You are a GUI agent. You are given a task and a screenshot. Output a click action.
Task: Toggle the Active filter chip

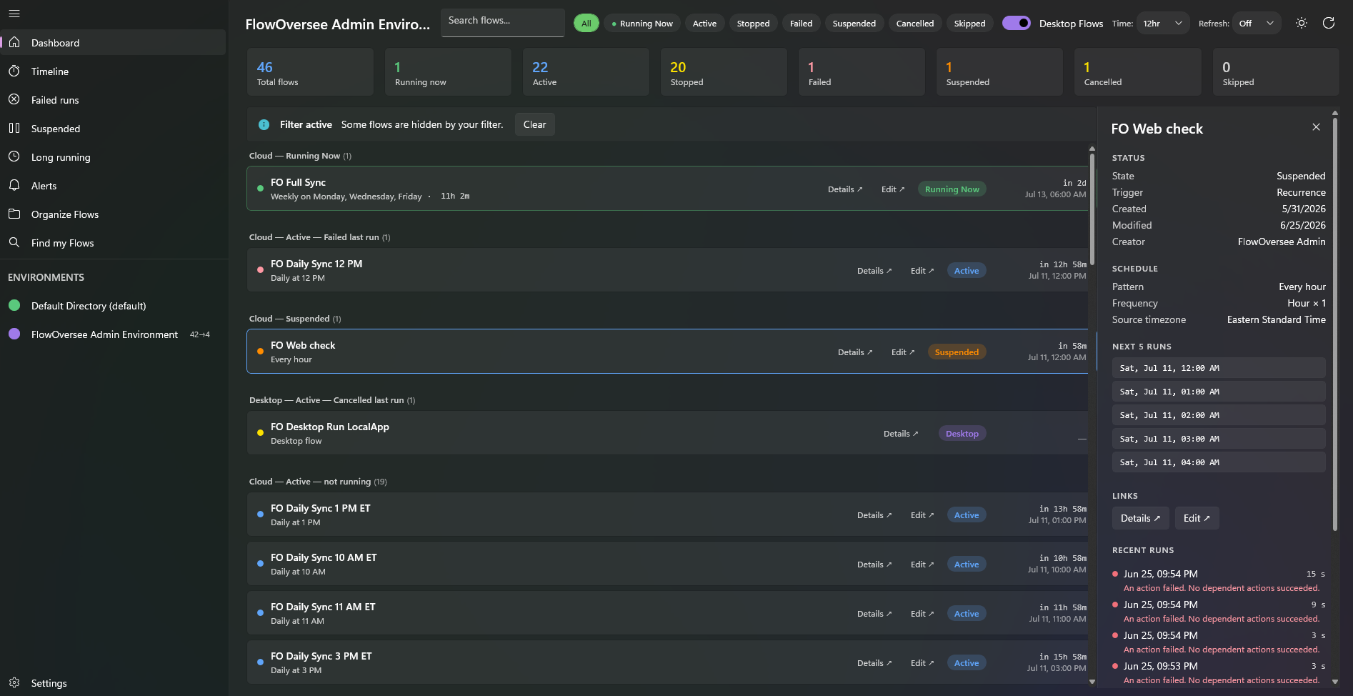704,23
